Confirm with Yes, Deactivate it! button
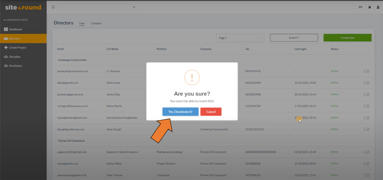 pos(180,112)
